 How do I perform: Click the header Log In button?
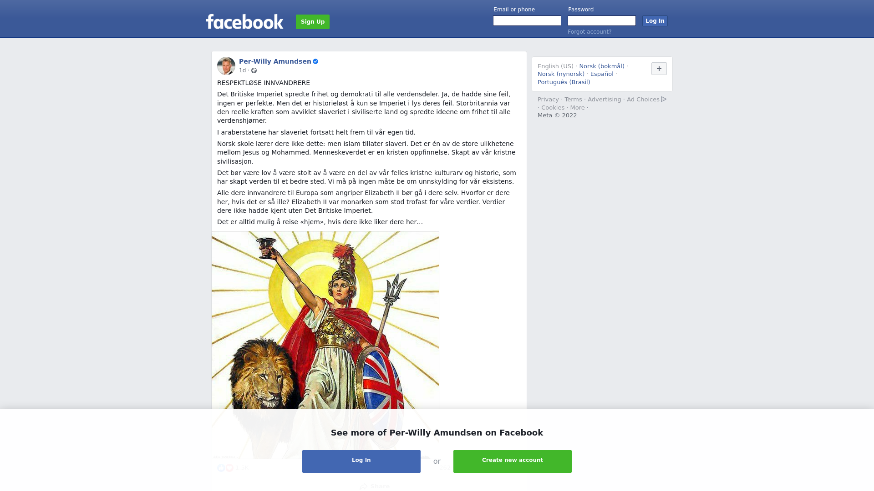(655, 21)
